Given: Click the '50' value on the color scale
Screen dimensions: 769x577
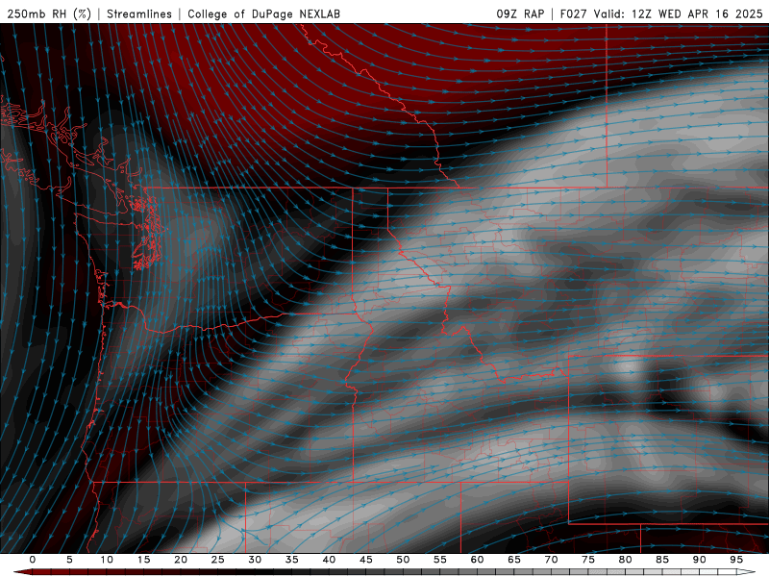Looking at the screenshot, I should [403, 560].
